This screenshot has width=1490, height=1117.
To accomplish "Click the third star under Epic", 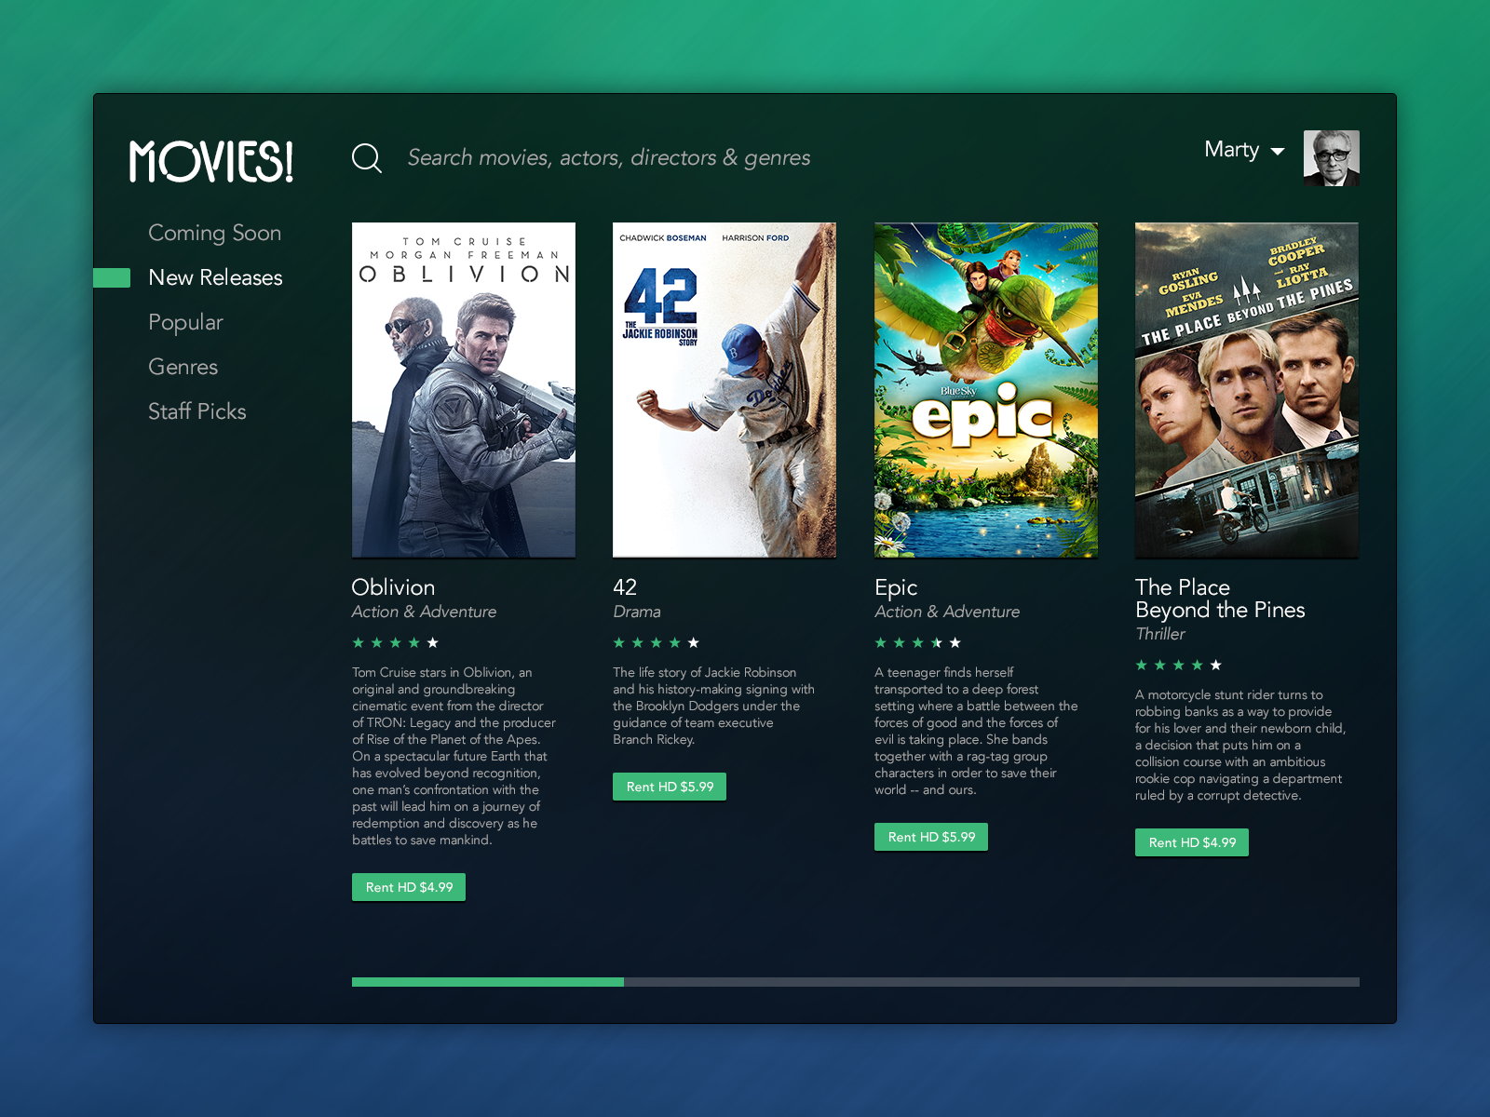I will [918, 643].
